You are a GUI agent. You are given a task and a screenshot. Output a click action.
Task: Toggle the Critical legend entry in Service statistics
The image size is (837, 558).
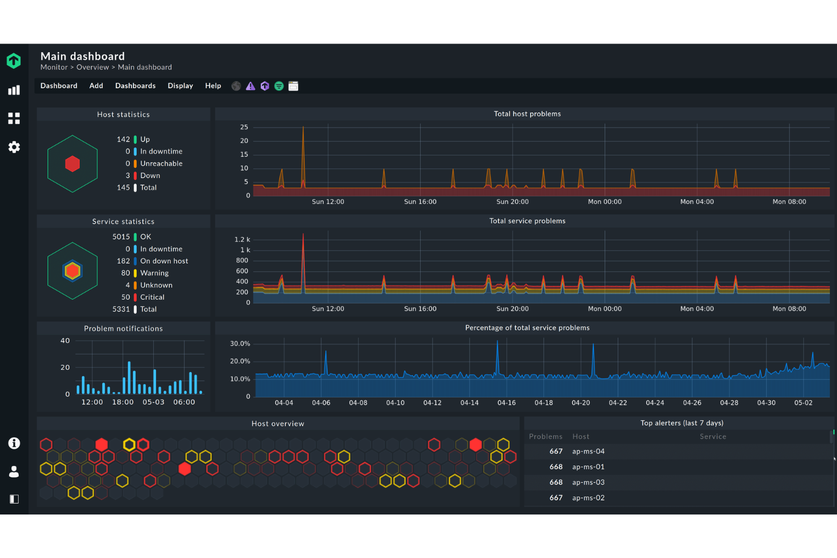pyautogui.click(x=152, y=297)
